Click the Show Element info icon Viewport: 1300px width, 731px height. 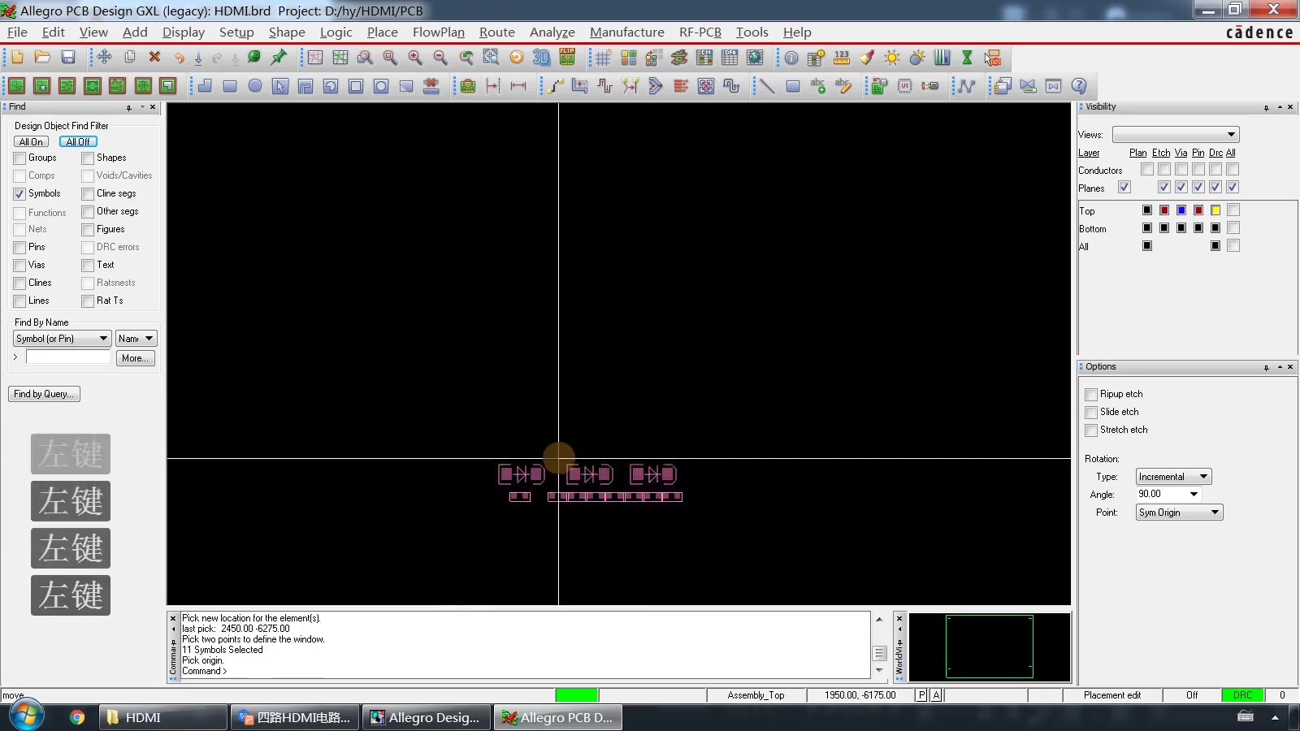pos(791,57)
